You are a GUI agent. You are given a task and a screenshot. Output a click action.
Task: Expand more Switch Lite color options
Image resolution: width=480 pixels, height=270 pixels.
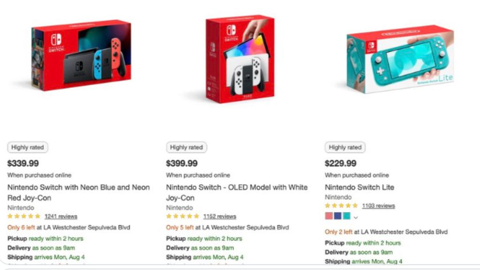[356, 217]
